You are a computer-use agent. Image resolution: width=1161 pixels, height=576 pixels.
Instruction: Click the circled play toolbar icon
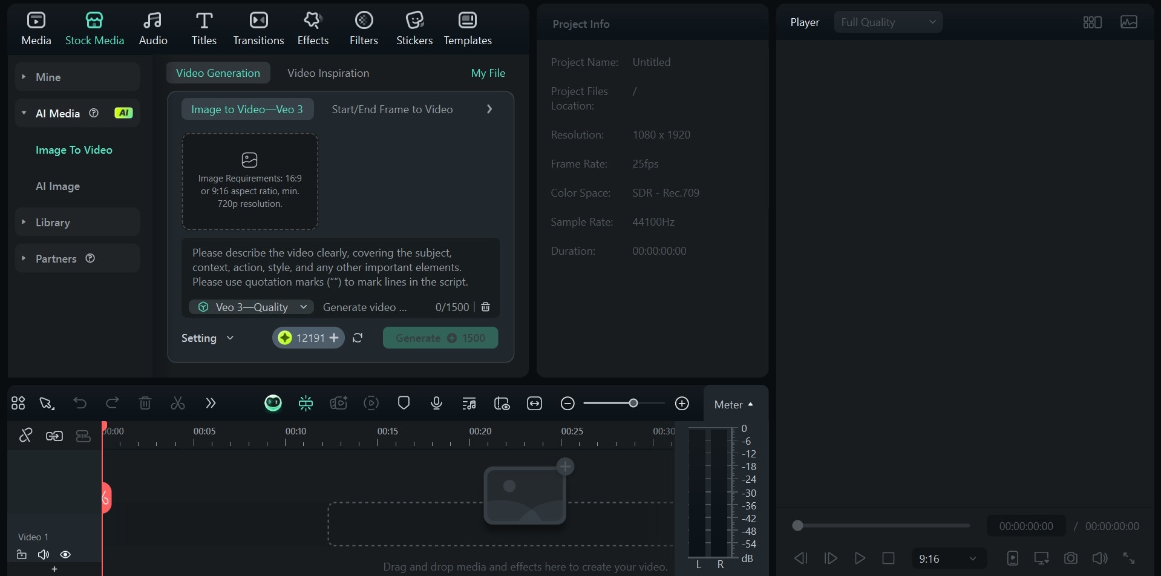[x=371, y=404]
